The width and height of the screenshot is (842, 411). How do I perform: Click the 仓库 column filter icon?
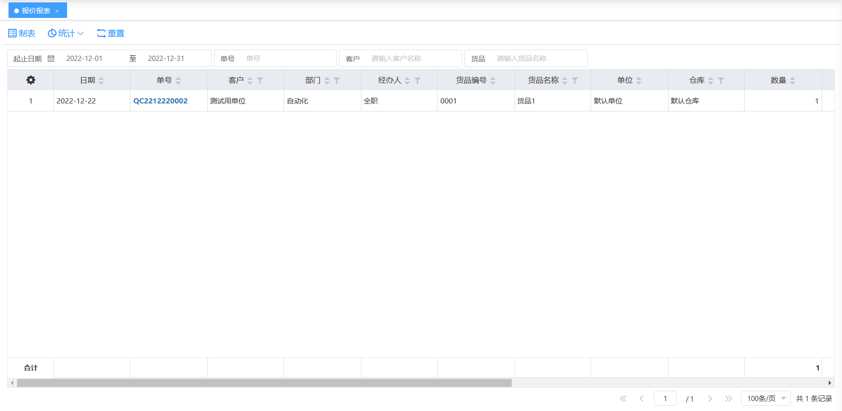pos(721,81)
